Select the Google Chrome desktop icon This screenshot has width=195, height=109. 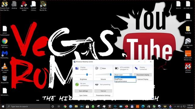(5, 43)
